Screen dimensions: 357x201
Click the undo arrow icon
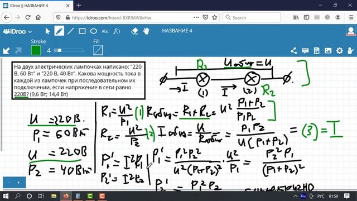point(6,51)
